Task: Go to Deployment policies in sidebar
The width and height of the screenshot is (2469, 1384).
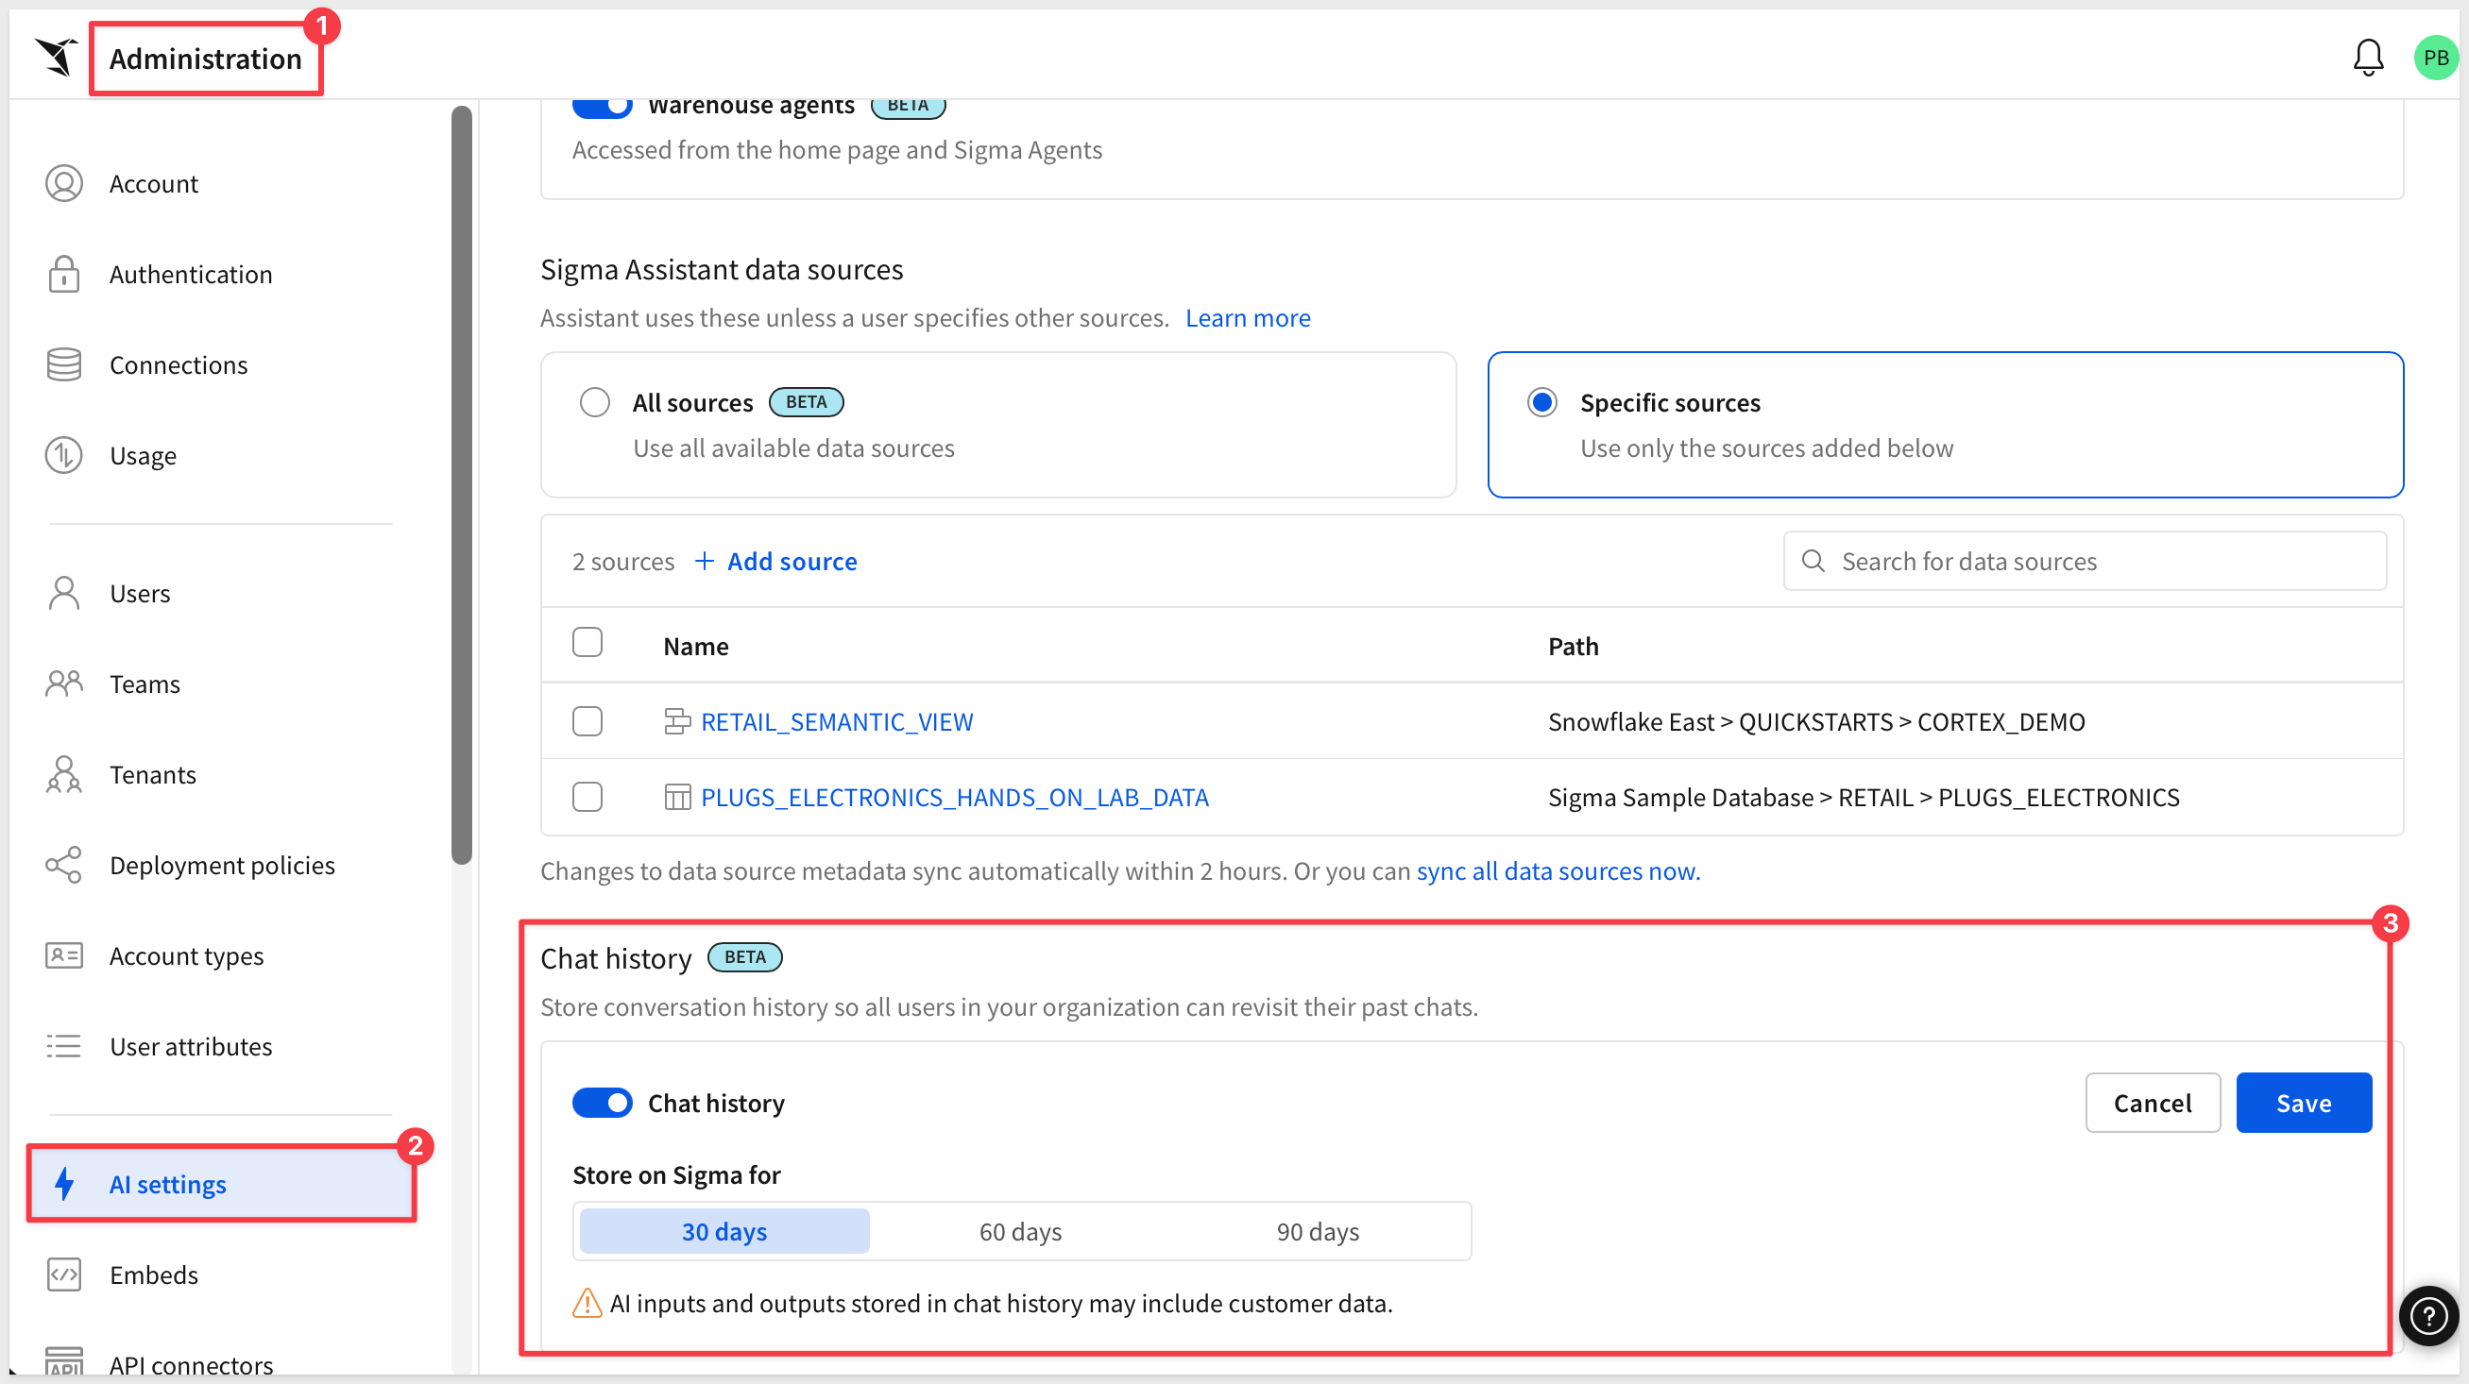Action: tap(219, 865)
